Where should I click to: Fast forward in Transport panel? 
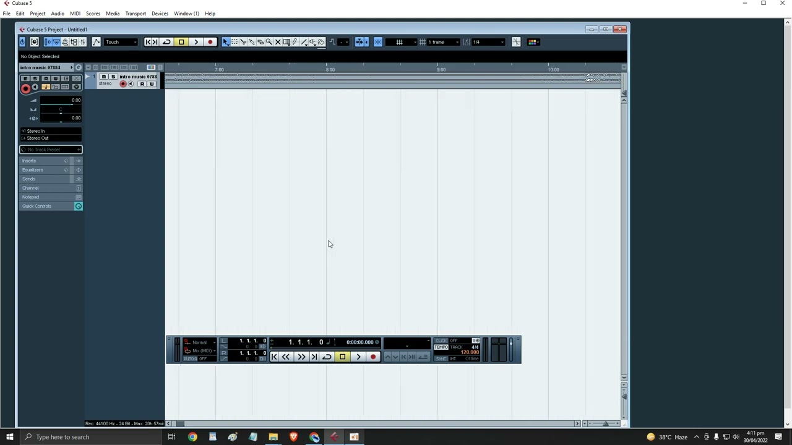[x=301, y=357]
